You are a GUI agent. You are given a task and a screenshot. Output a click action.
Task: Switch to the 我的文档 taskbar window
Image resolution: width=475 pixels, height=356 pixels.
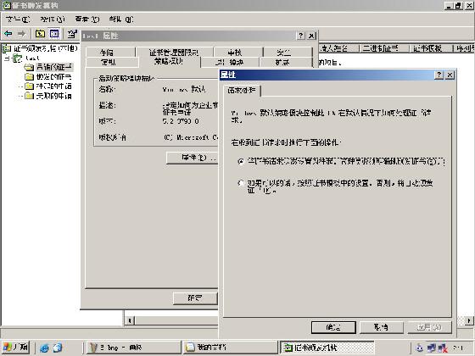click(x=230, y=348)
